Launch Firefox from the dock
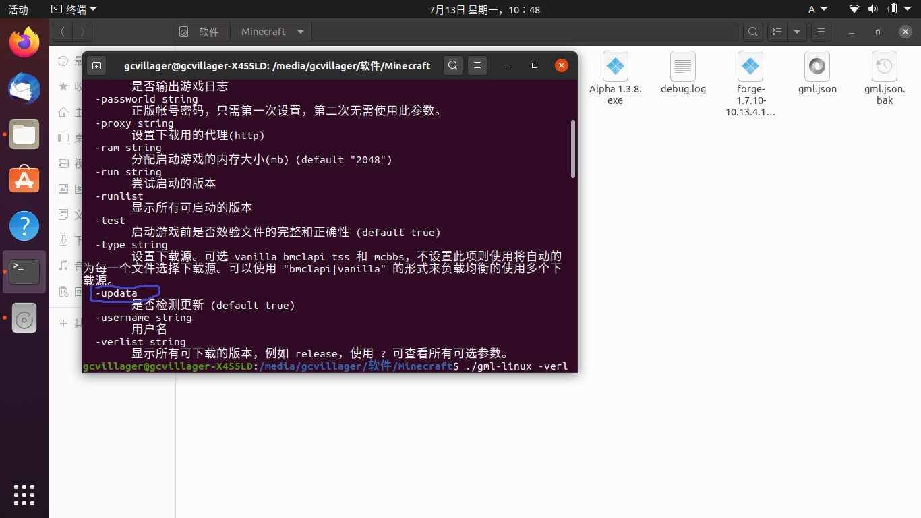This screenshot has width=921, height=518. (24, 43)
